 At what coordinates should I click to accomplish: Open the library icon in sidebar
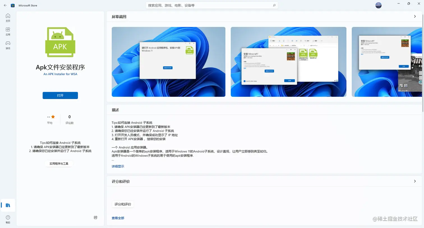(x=8, y=205)
